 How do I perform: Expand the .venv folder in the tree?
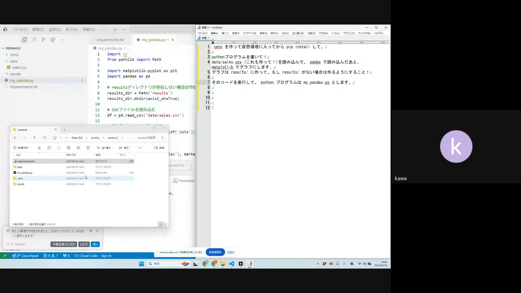(x=7, y=55)
